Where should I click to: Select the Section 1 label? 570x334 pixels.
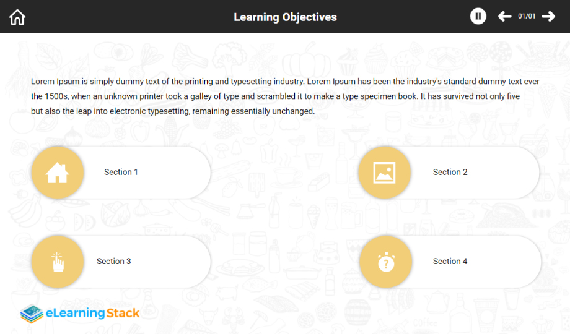click(121, 173)
